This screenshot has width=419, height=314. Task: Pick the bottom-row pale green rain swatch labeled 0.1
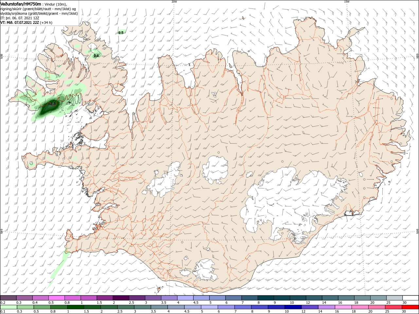pos(8,307)
